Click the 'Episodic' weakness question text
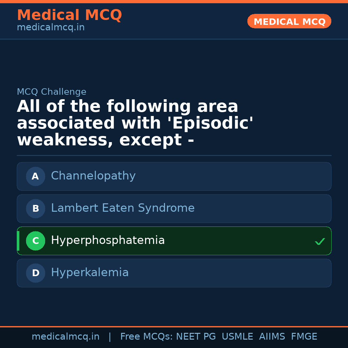Screen dimensions: 348x348 pyautogui.click(x=135, y=123)
